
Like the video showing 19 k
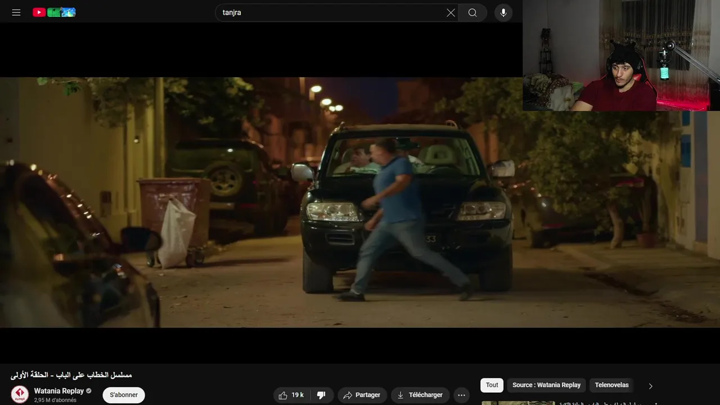tap(291, 395)
